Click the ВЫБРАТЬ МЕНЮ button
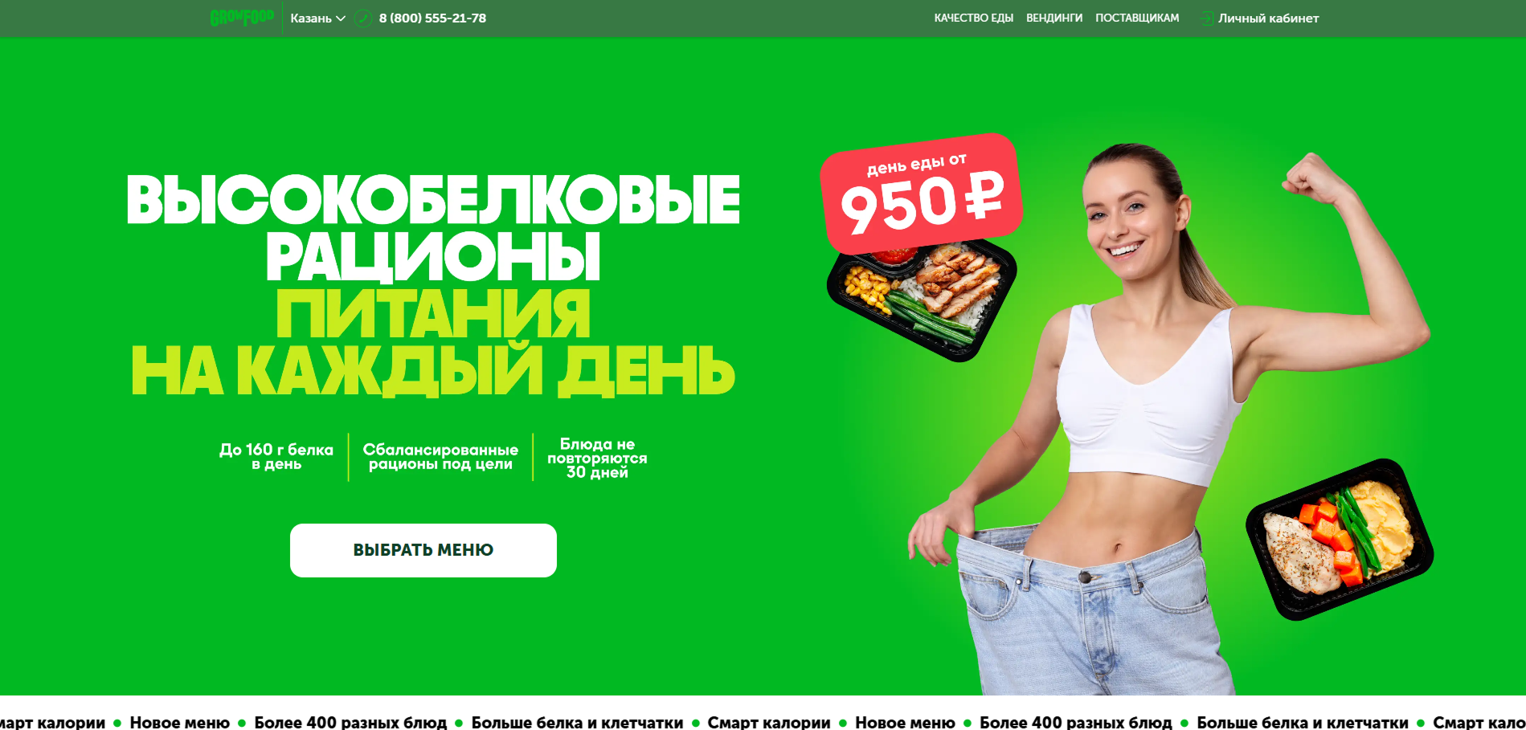 (423, 550)
